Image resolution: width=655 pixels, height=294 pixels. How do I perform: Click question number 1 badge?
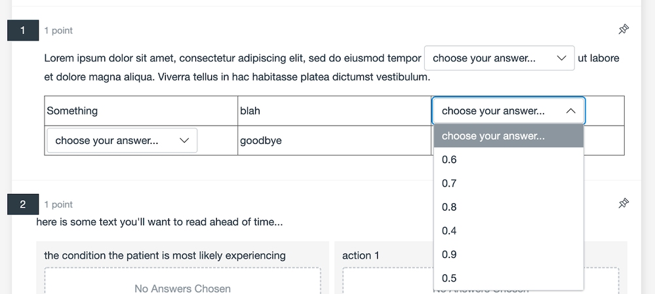(x=23, y=30)
